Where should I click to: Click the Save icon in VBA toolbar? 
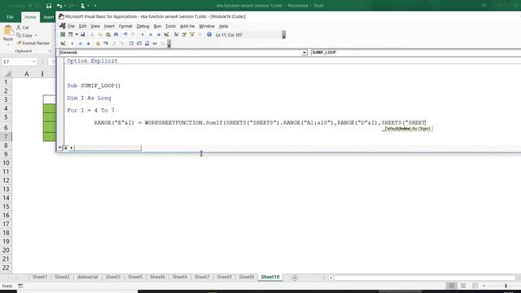coord(83,34)
